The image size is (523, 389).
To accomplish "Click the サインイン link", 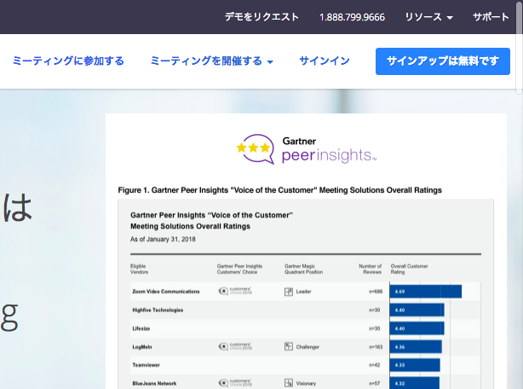I will 325,61.
